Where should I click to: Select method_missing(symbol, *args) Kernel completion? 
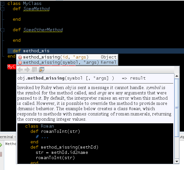pyautogui.click(x=67, y=62)
